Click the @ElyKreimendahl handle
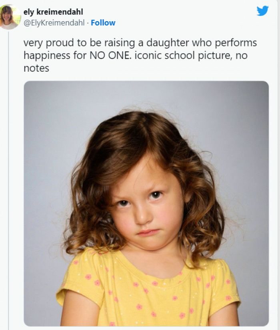 pos(54,23)
